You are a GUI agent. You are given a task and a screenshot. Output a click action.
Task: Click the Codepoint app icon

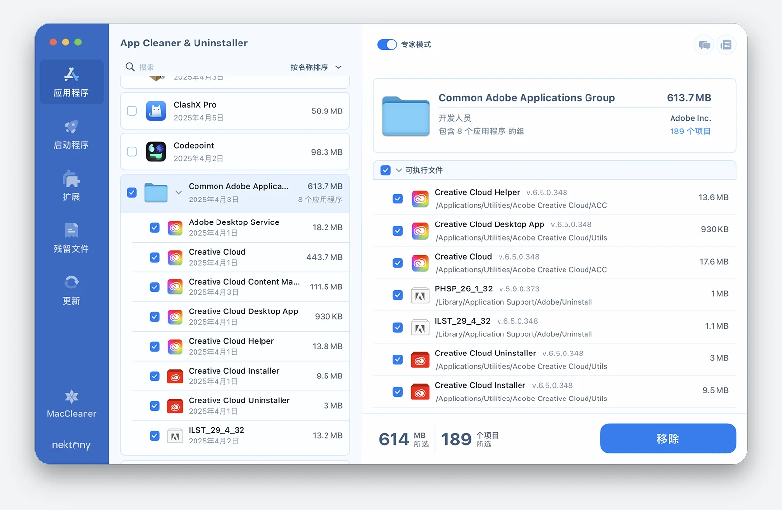coord(156,152)
